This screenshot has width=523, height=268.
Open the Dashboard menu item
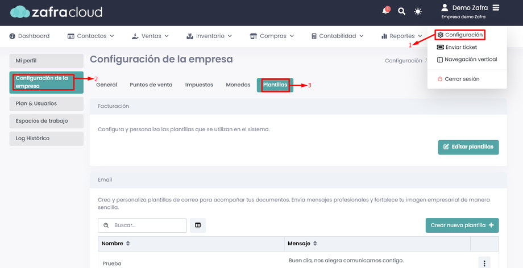pyautogui.click(x=30, y=36)
